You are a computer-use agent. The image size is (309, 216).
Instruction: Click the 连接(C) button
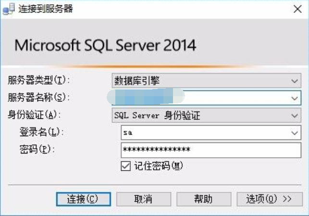(84, 199)
